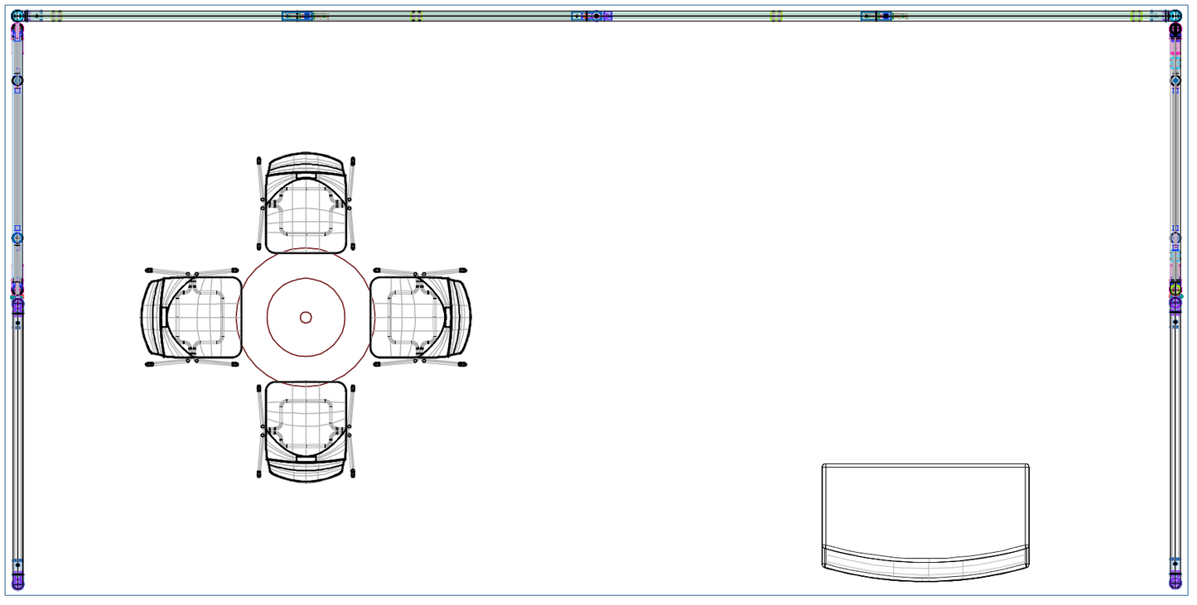The height and width of the screenshot is (605, 1197).
Task: Click the circular connector on upper left wall
Action: [17, 80]
